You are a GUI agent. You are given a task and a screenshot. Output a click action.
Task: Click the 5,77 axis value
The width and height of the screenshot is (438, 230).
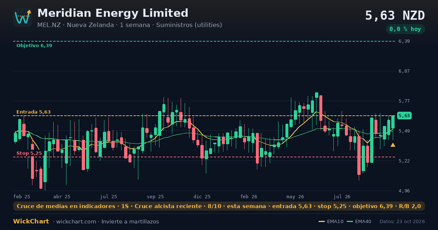click(x=404, y=101)
